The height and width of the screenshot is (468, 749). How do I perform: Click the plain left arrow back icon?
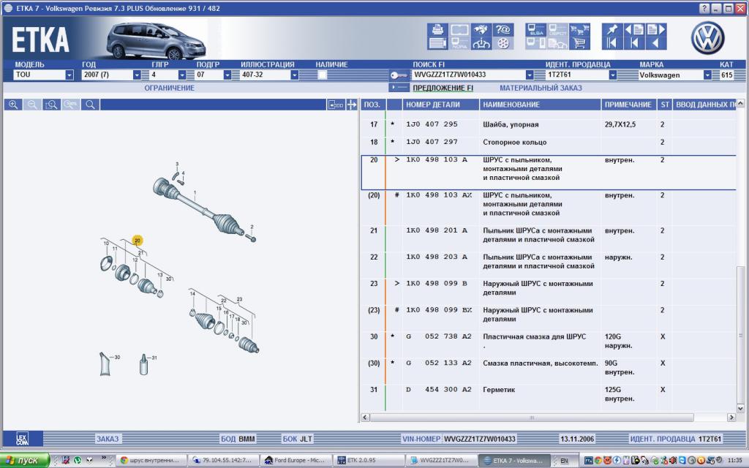click(x=656, y=43)
